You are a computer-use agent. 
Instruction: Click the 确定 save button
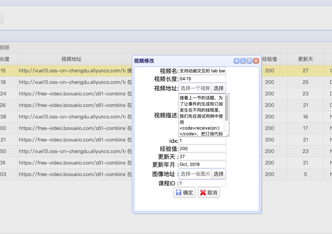click(x=184, y=193)
